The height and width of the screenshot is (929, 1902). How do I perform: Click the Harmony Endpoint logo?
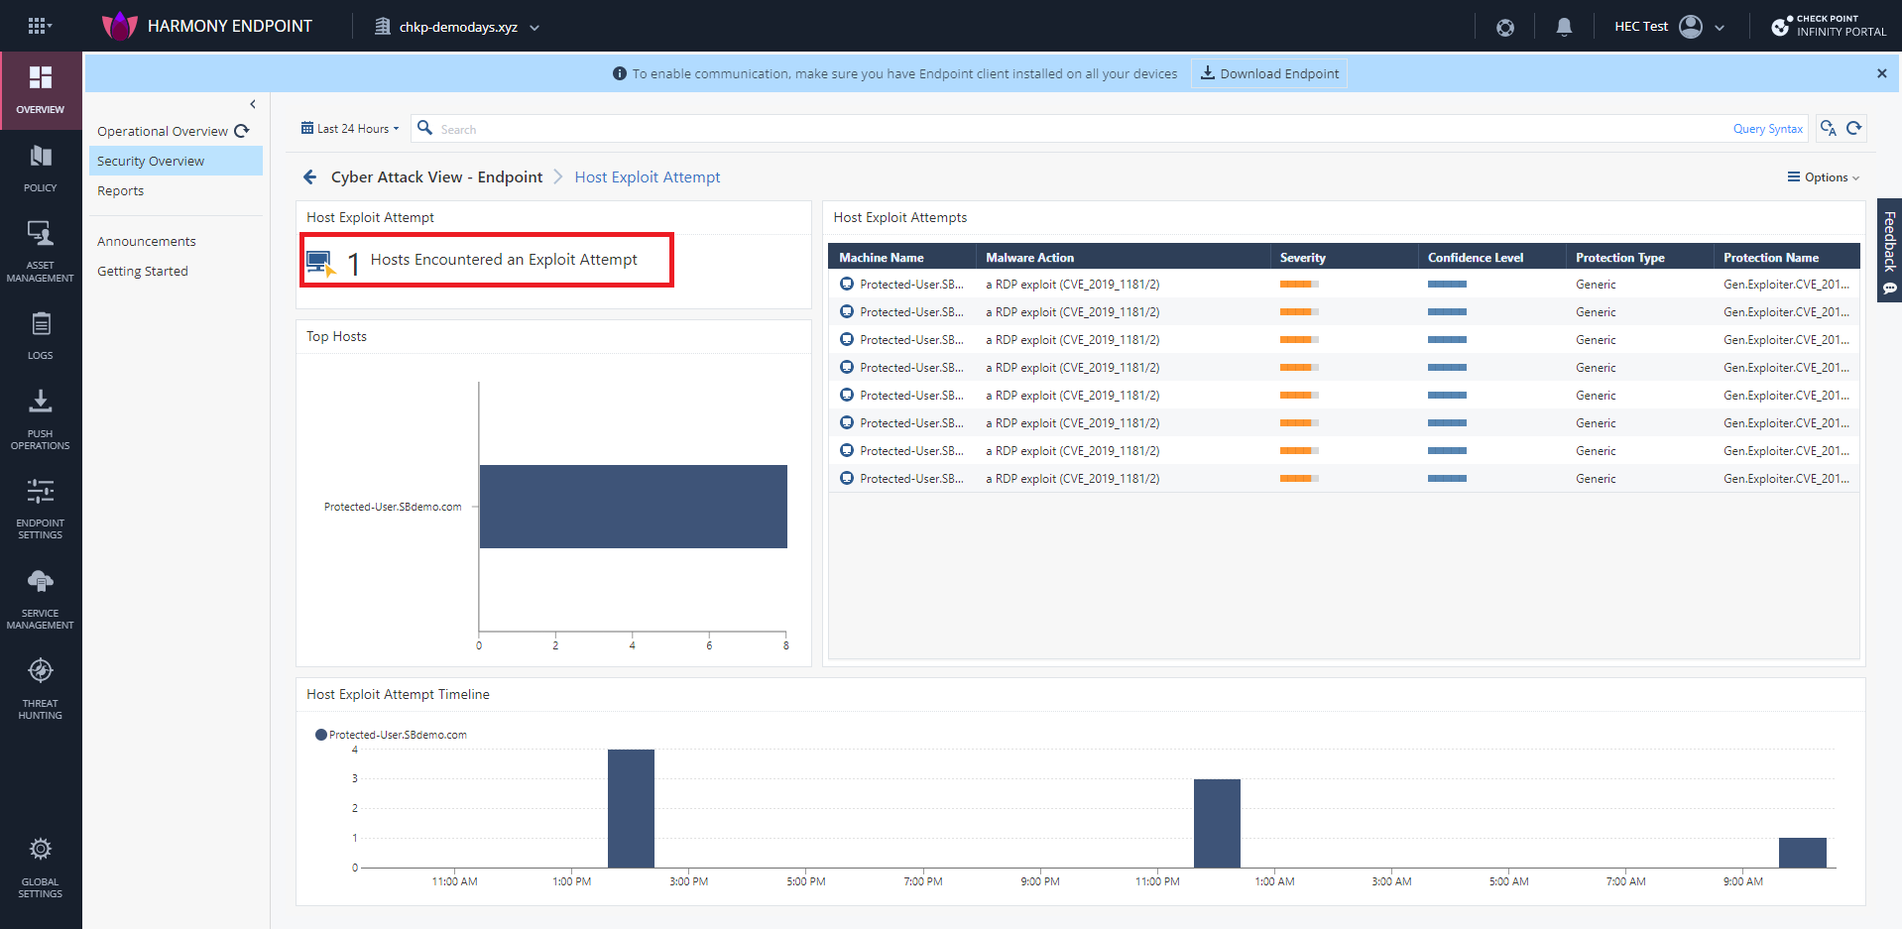pyautogui.click(x=119, y=26)
